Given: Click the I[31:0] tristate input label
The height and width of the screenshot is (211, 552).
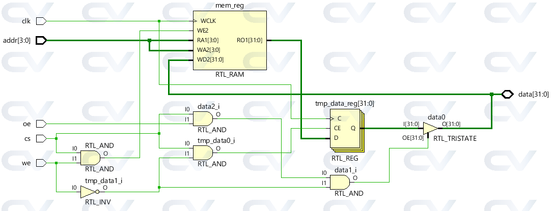Looking at the screenshot, I should click(x=411, y=124).
